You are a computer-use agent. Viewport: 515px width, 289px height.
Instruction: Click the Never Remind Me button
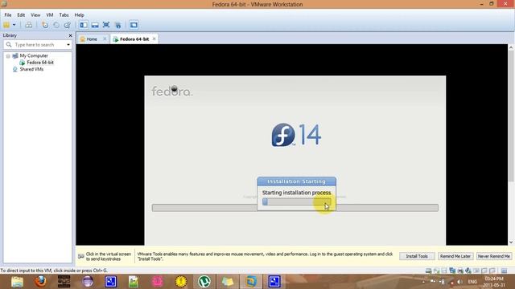pyautogui.click(x=493, y=256)
